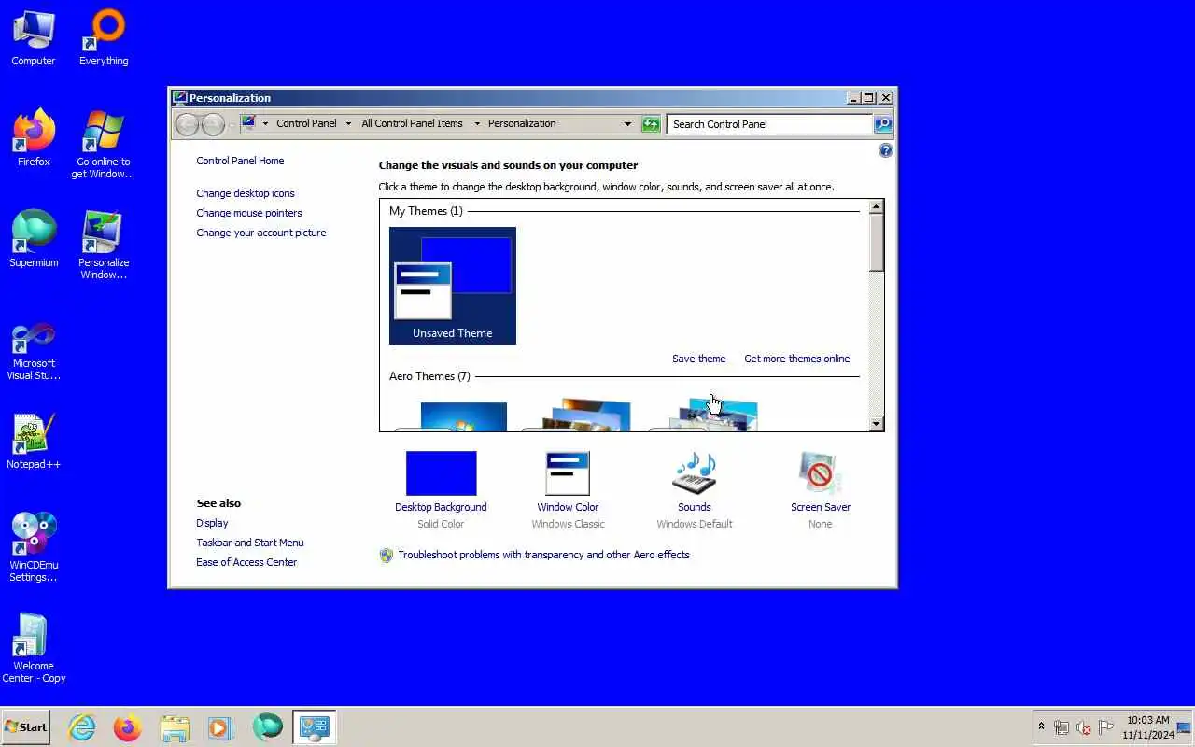Click the Back navigation arrow
The width and height of the screenshot is (1195, 747).
(x=188, y=124)
